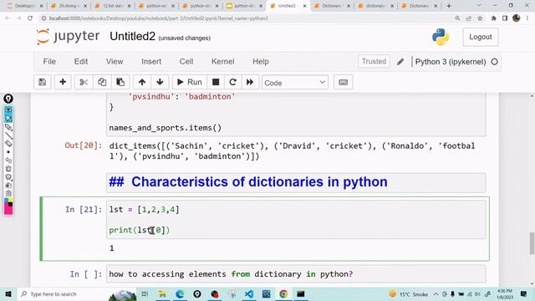Rename notebook by clicking Untitled2 title
535x301 pixels.
132,36
